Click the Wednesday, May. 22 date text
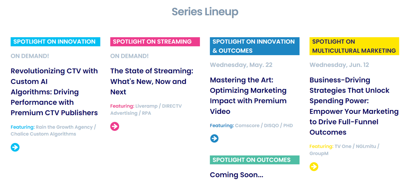 coord(241,65)
